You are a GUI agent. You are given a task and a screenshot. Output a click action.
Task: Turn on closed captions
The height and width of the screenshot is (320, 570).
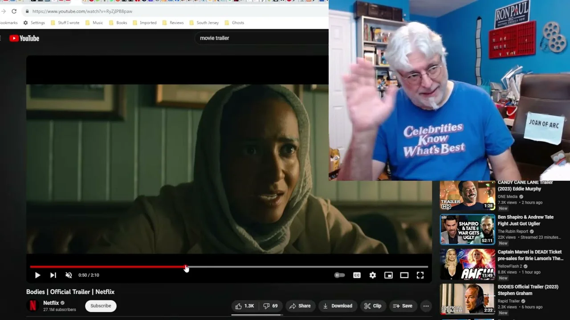click(x=357, y=275)
